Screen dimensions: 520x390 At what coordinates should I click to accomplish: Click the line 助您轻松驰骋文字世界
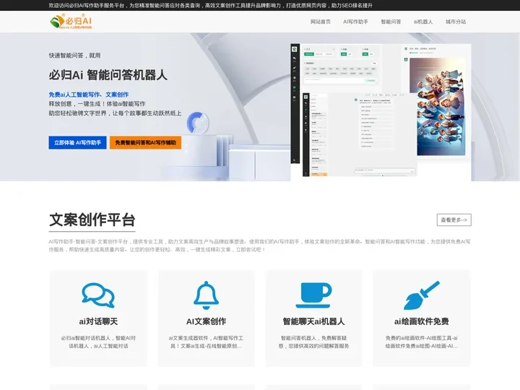coord(115,113)
